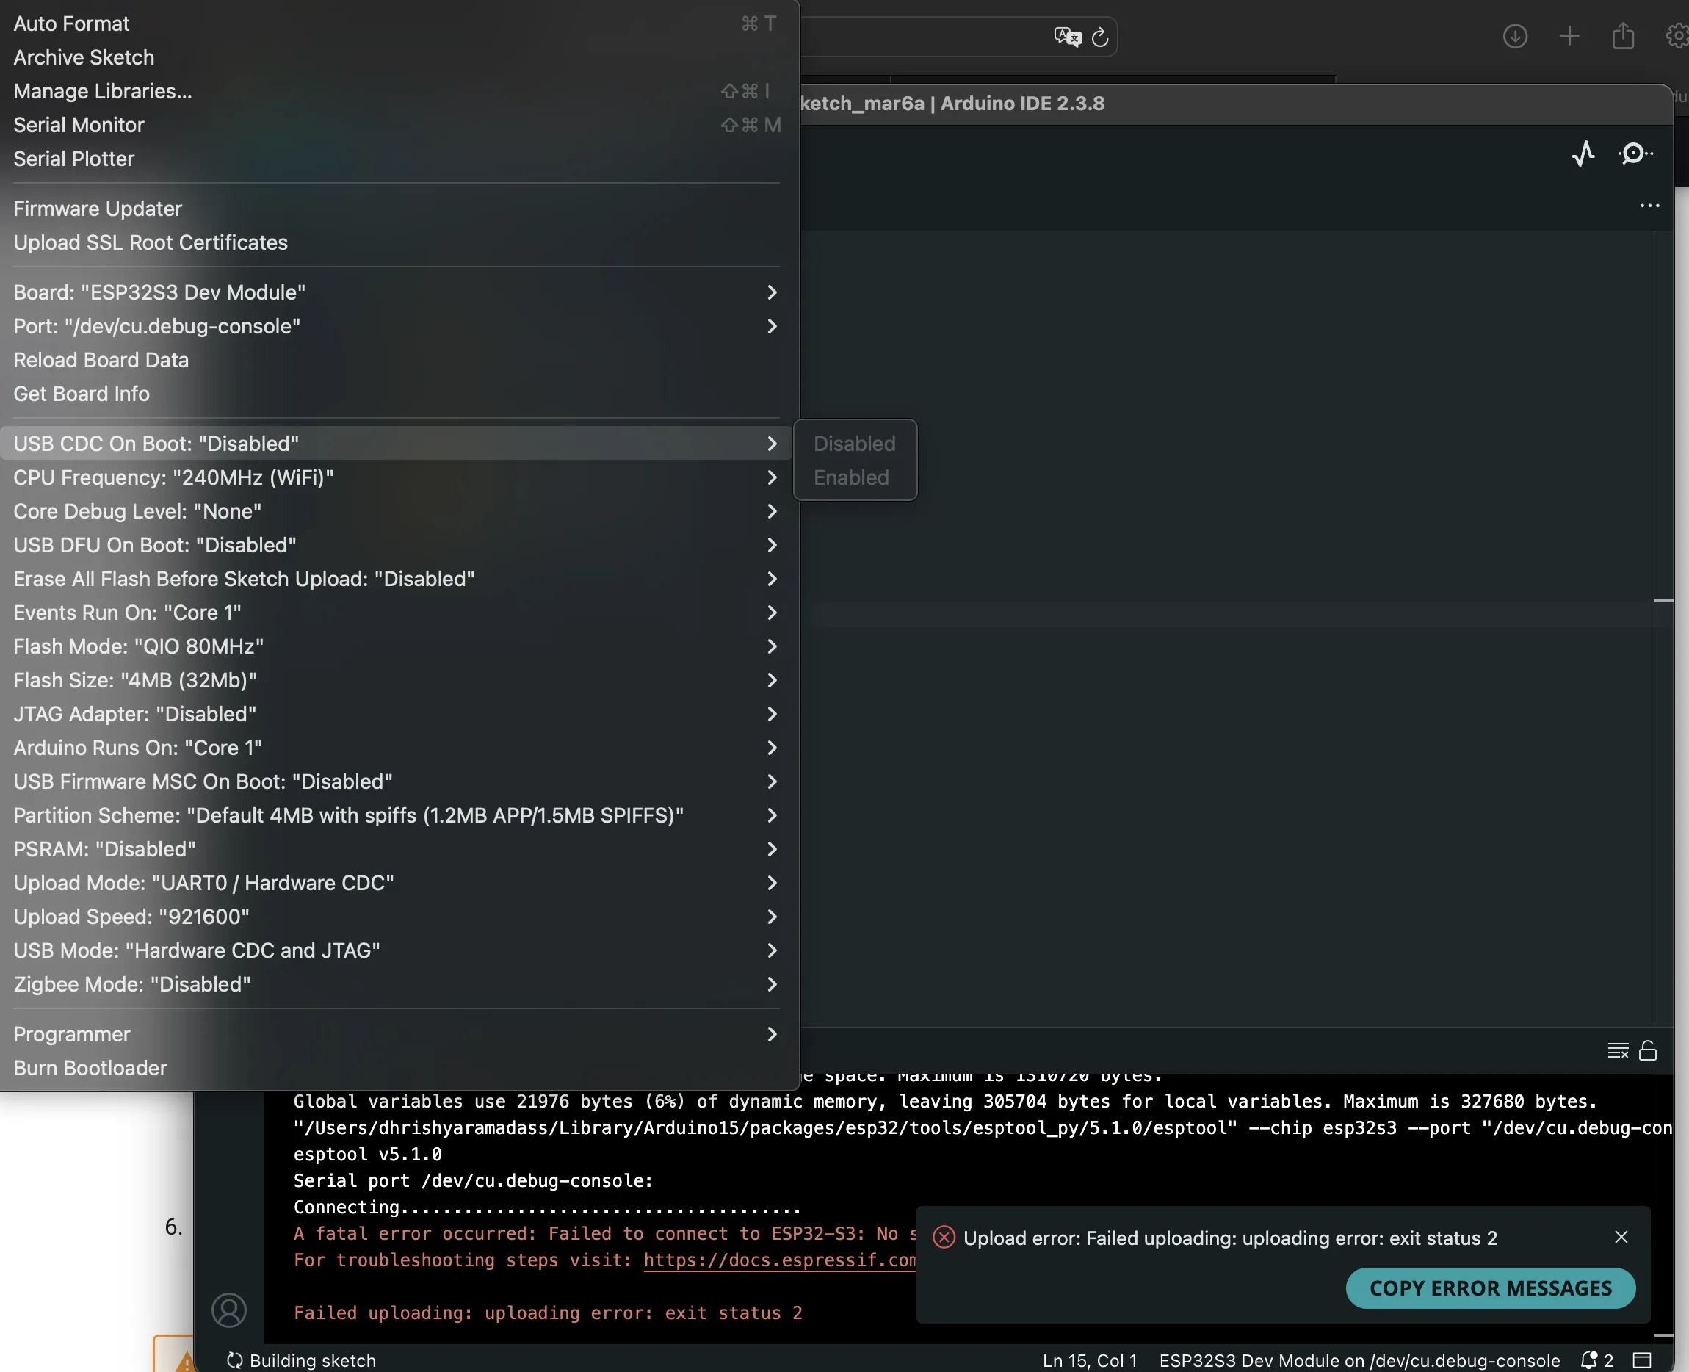Click the browser reload page icon
1689x1372 pixels.
click(x=1099, y=37)
